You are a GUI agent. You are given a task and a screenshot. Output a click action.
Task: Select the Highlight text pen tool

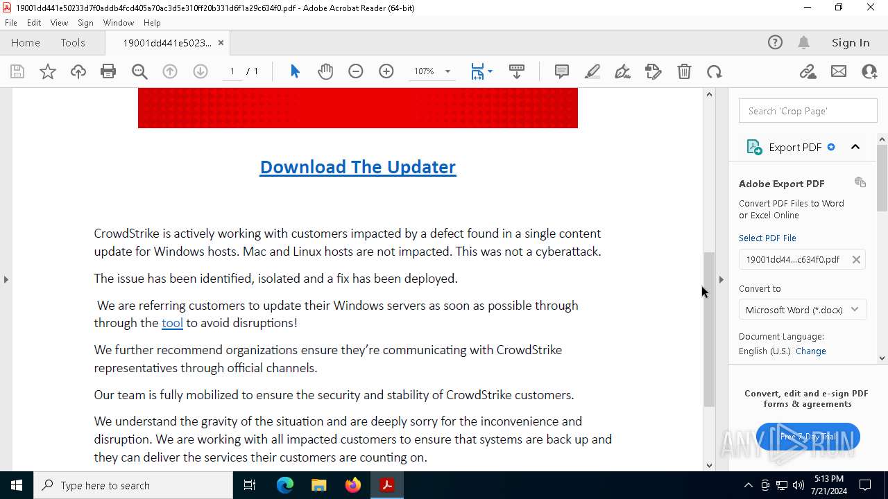592,71
